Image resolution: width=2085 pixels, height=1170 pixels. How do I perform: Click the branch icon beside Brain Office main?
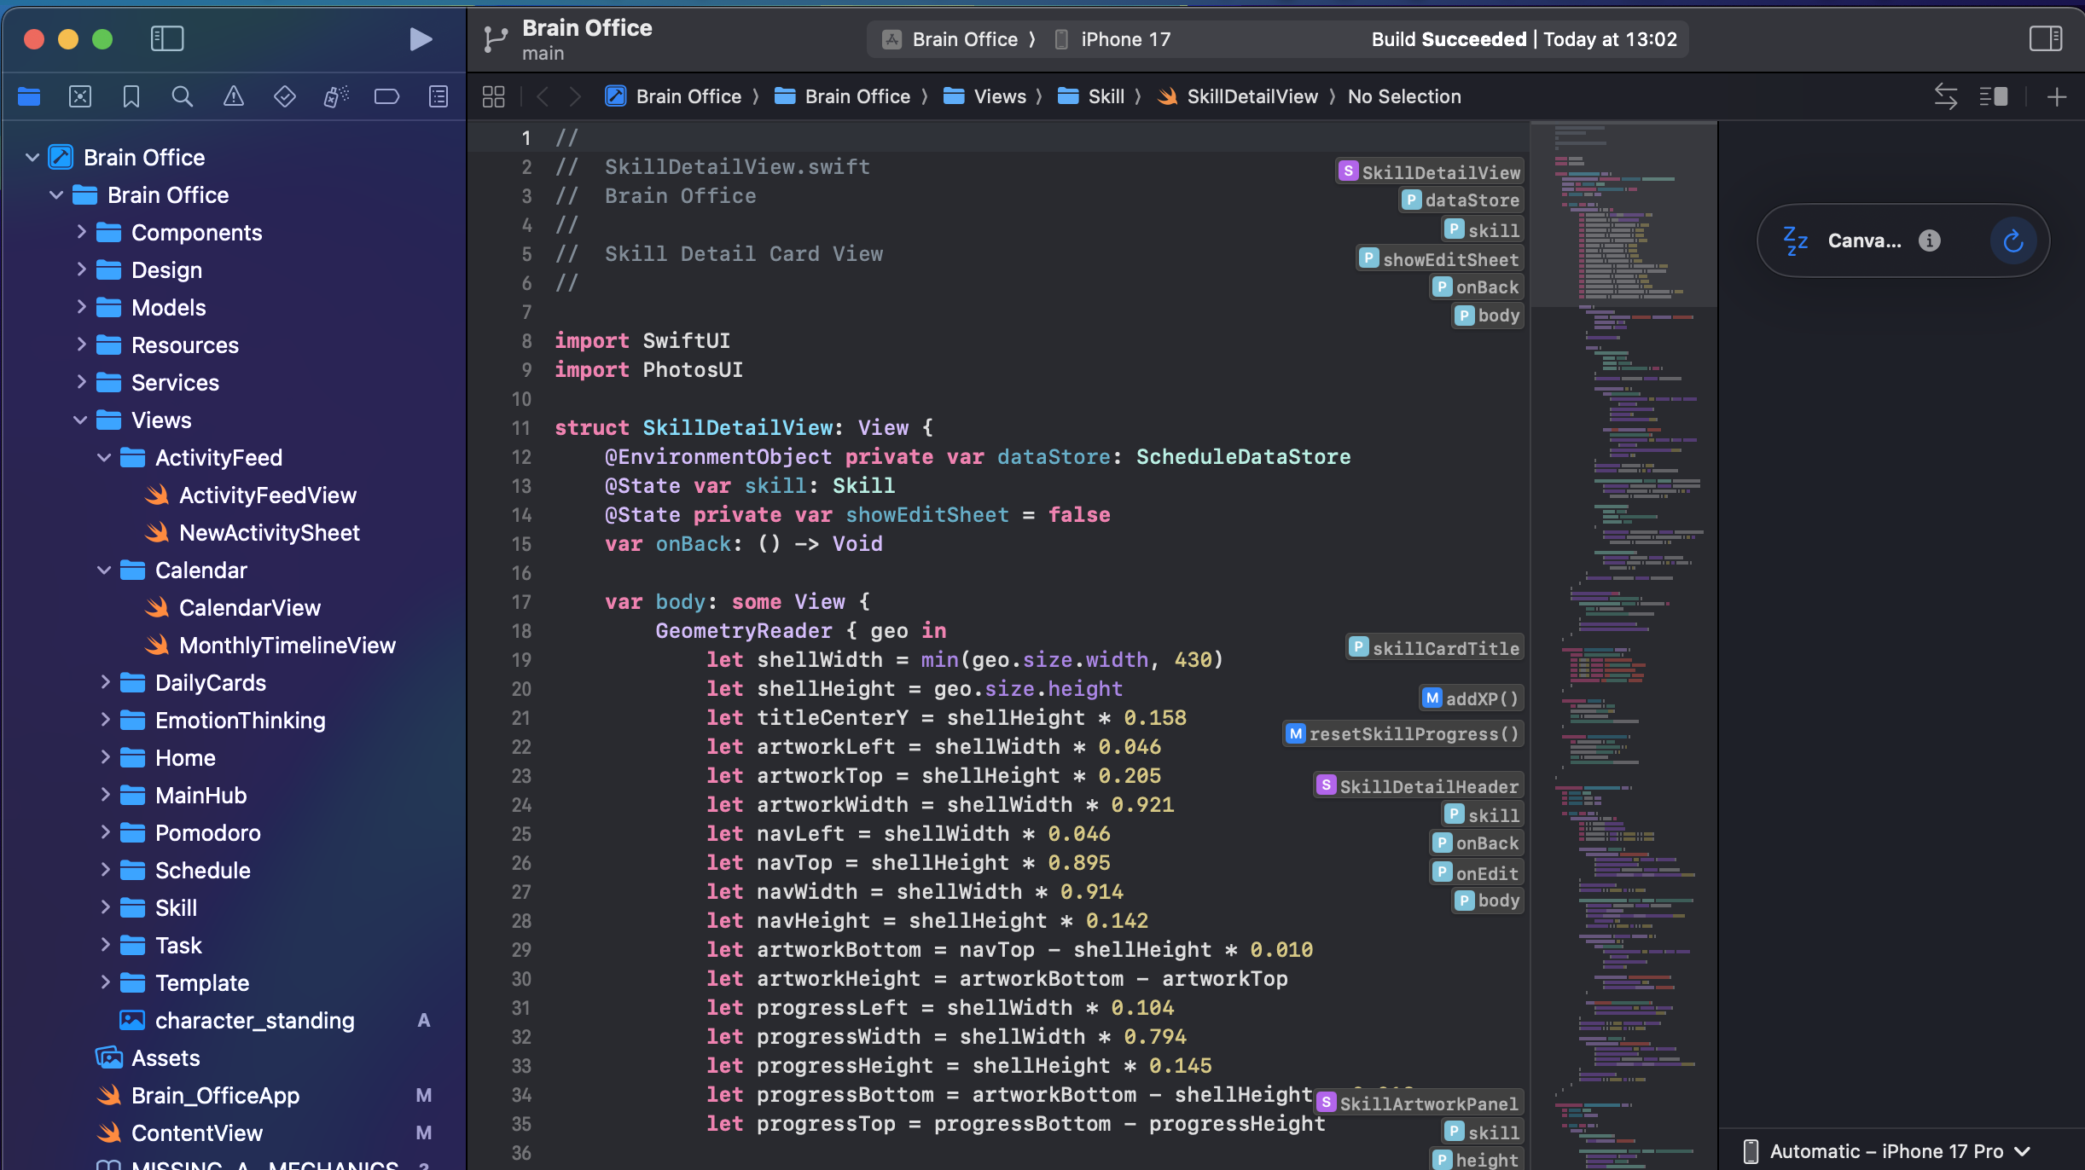click(x=495, y=39)
